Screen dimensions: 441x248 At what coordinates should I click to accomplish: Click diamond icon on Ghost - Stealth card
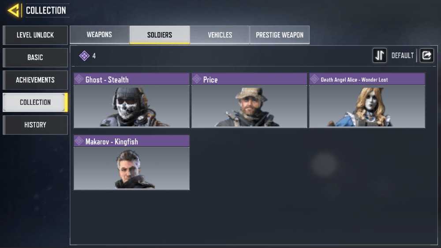(x=79, y=79)
